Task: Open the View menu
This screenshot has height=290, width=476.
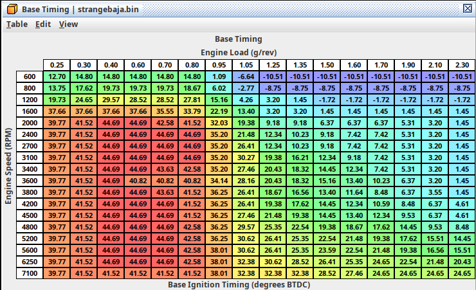Action: (68, 24)
